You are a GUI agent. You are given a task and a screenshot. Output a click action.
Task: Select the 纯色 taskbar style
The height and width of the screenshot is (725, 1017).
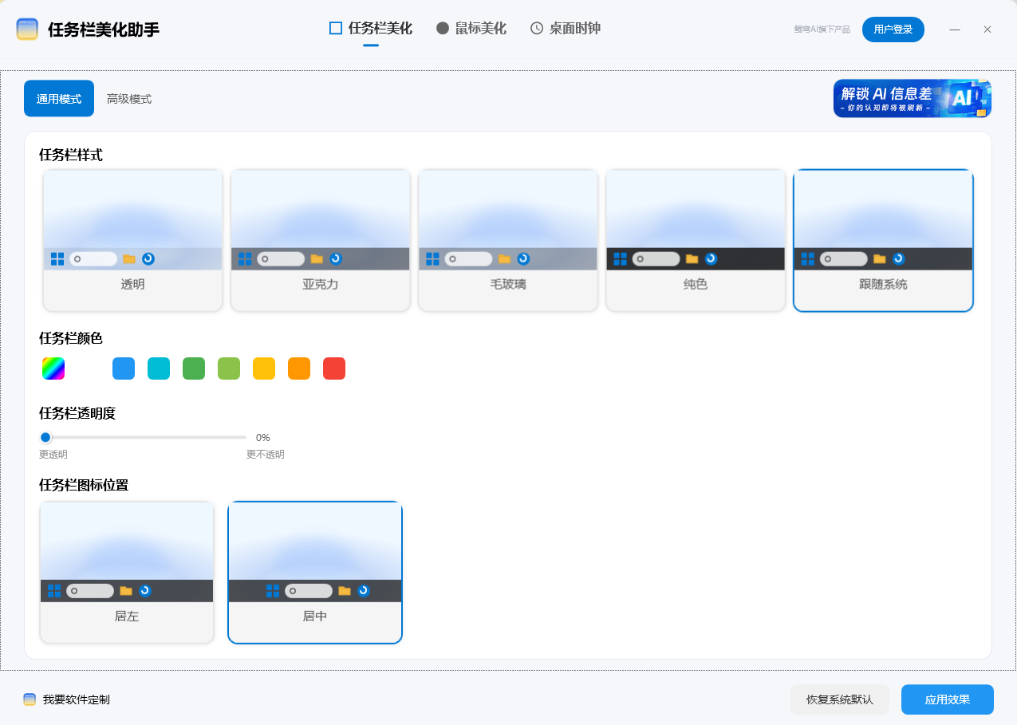click(x=695, y=239)
